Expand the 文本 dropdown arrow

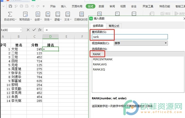(71, 19)
